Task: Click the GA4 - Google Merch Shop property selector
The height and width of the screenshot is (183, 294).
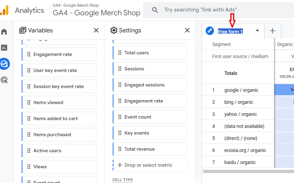Action: coord(96,13)
